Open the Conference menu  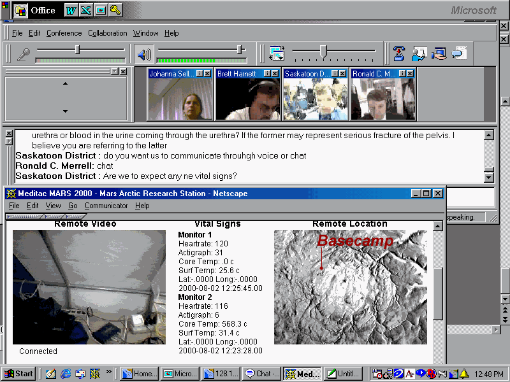tap(64, 33)
